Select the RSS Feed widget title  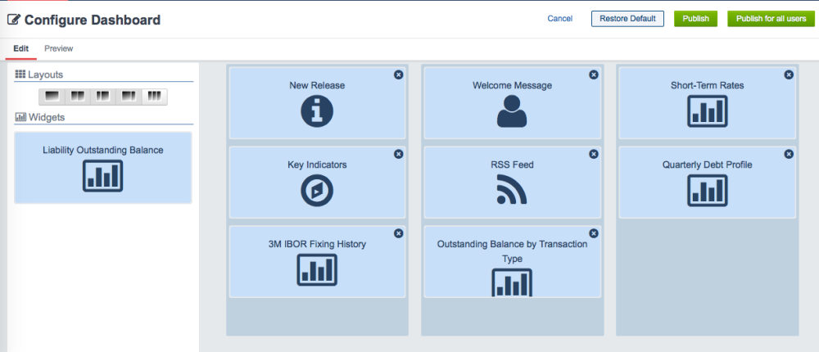click(512, 165)
